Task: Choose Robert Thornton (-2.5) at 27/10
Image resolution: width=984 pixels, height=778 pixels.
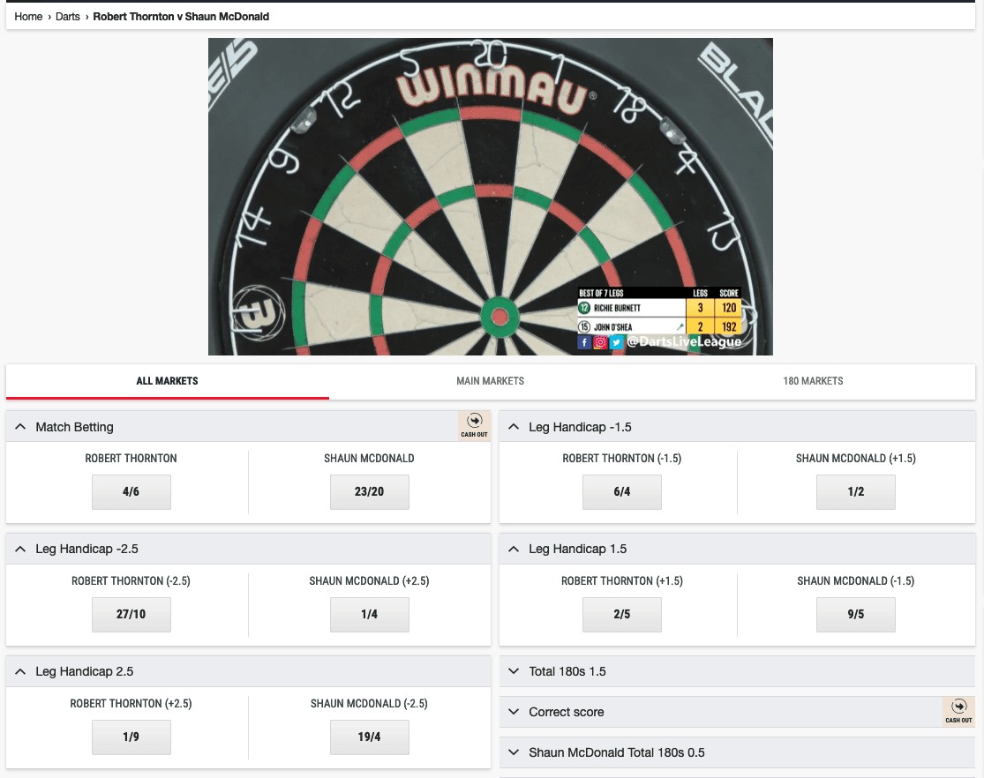Action: point(131,614)
